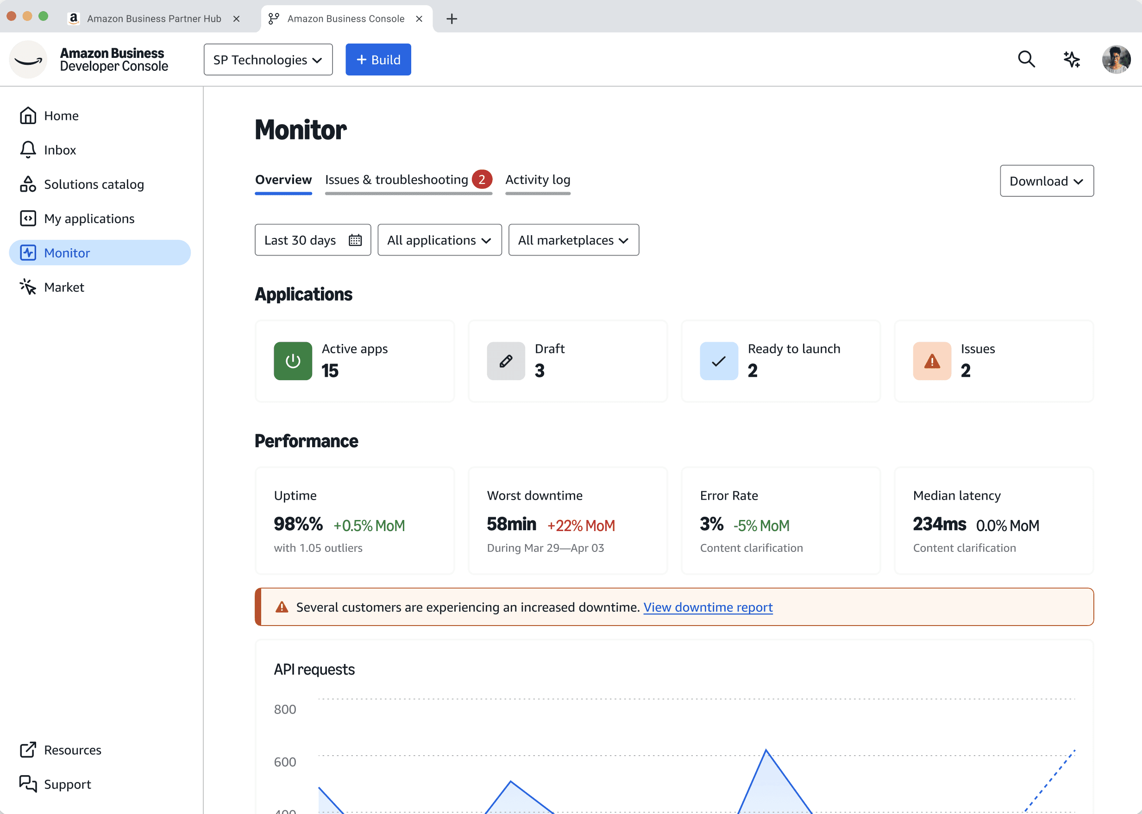Expand the Download dropdown button

pos(1046,181)
